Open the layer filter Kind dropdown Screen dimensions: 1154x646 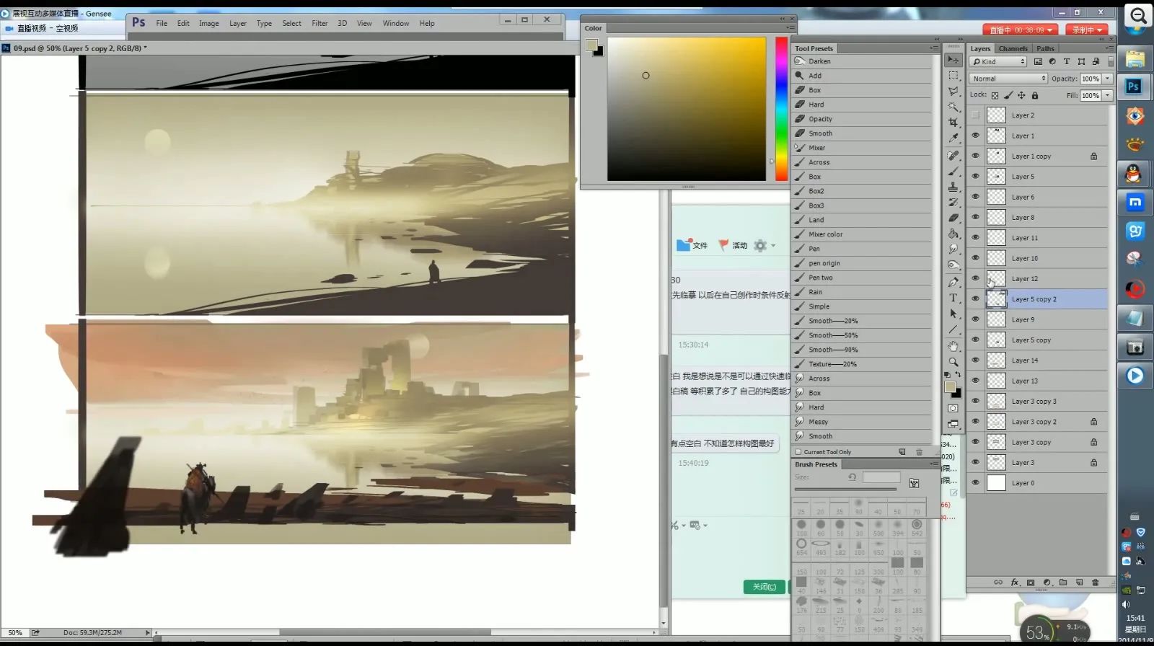[x=998, y=61]
